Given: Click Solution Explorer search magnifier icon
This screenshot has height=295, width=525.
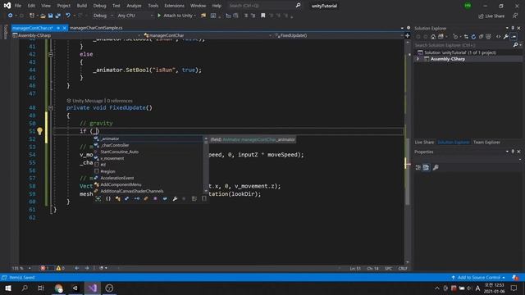Looking at the screenshot, I should [516, 45].
